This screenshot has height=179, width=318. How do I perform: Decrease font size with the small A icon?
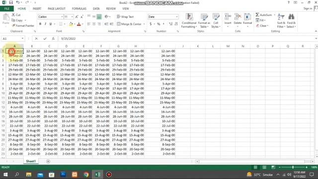pyautogui.click(x=81, y=16)
